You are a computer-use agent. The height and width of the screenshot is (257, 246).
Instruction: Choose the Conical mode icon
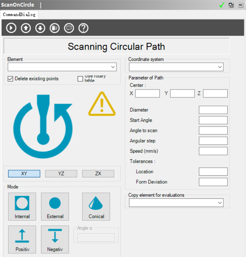click(96, 207)
